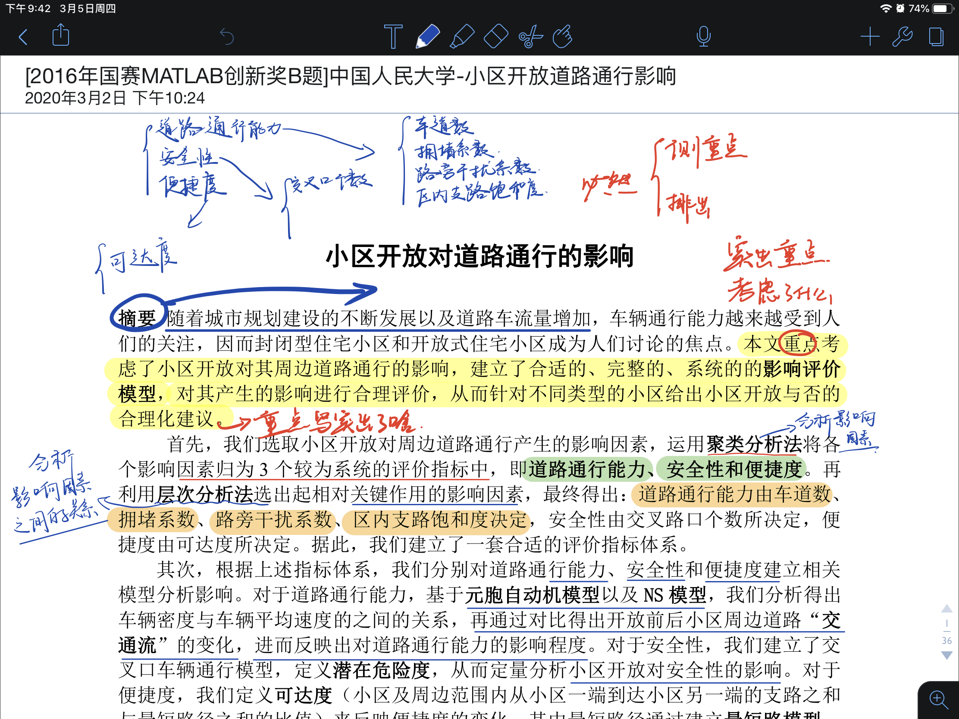Select the Eraser tool

tap(496, 36)
